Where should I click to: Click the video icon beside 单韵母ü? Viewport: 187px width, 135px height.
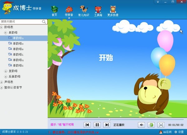coord(10,65)
